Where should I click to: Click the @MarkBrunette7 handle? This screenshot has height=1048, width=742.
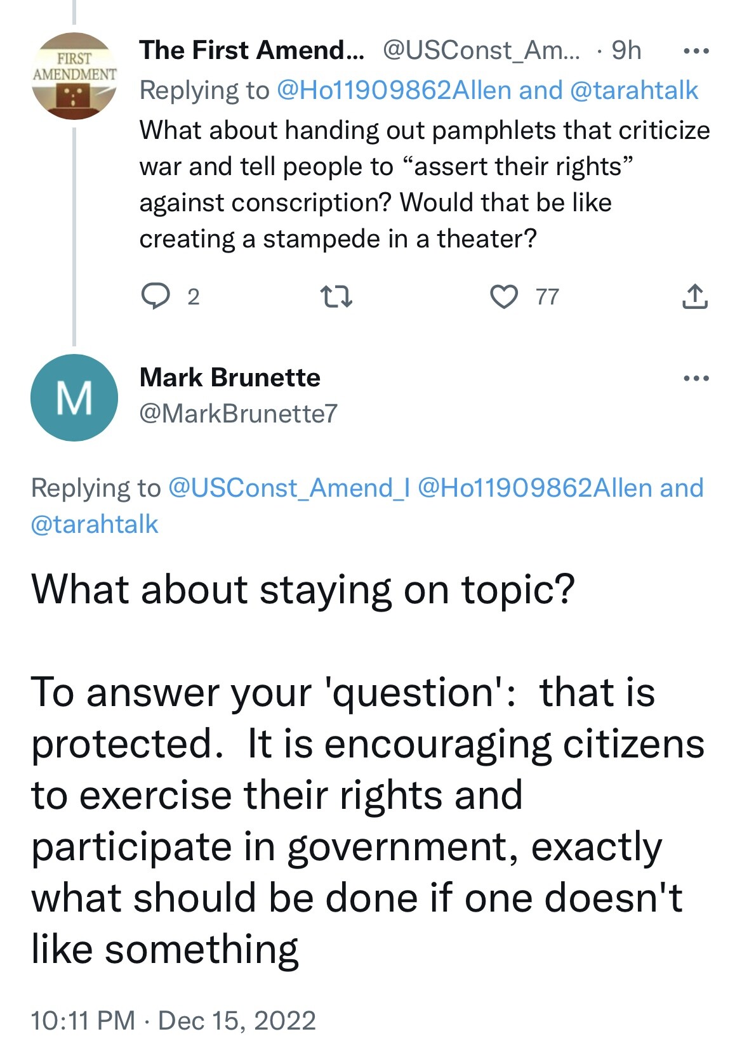(x=239, y=414)
